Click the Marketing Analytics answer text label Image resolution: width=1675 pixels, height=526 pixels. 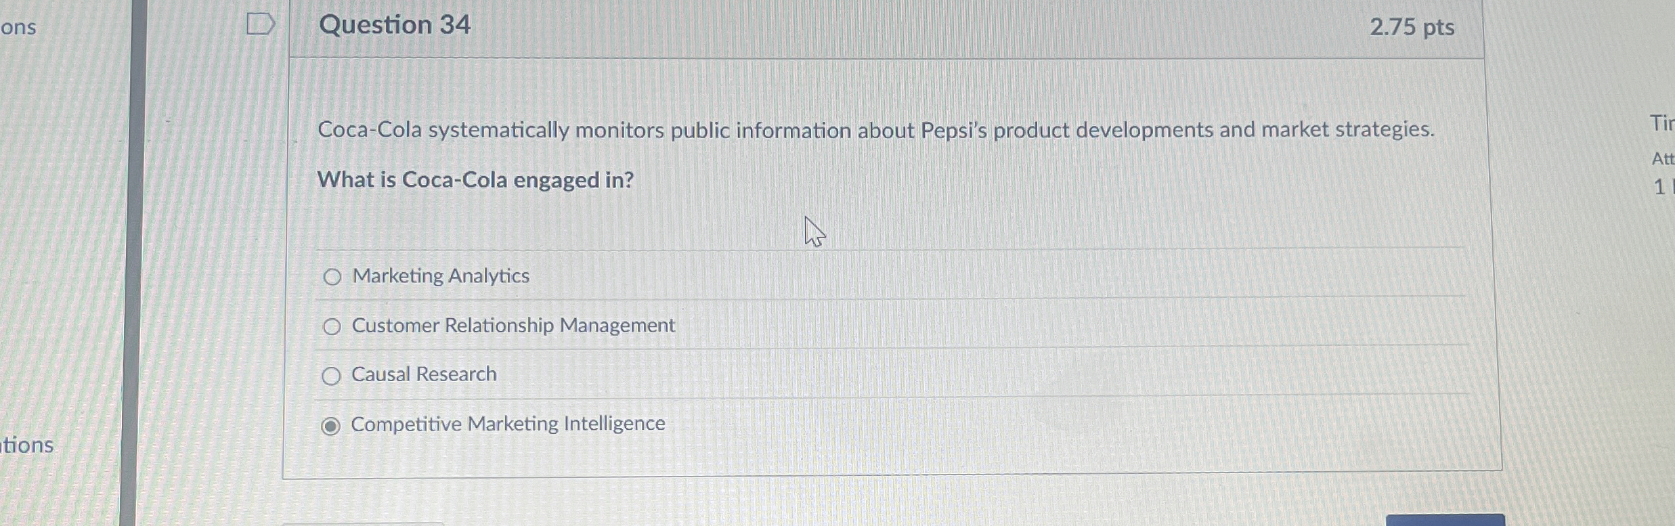[439, 276]
